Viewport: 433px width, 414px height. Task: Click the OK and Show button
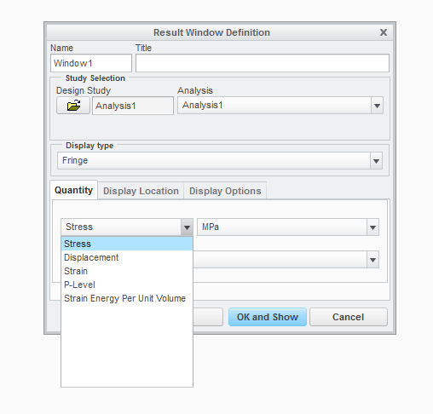(268, 317)
